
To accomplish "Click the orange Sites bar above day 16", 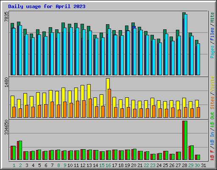I will 109,103.
